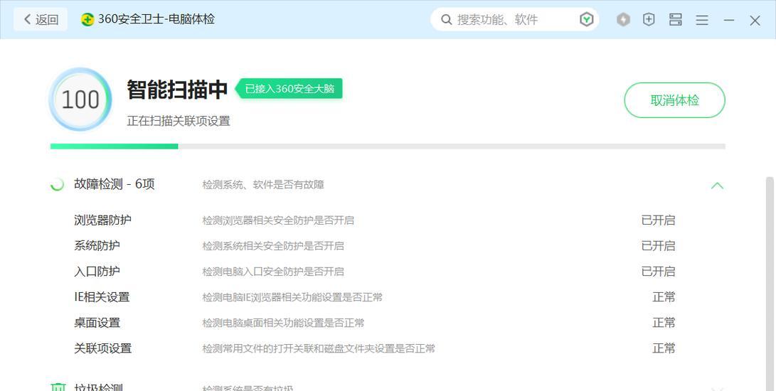776x391 pixels.
Task: Click 正常 status for 桌面设置
Action: (664, 323)
